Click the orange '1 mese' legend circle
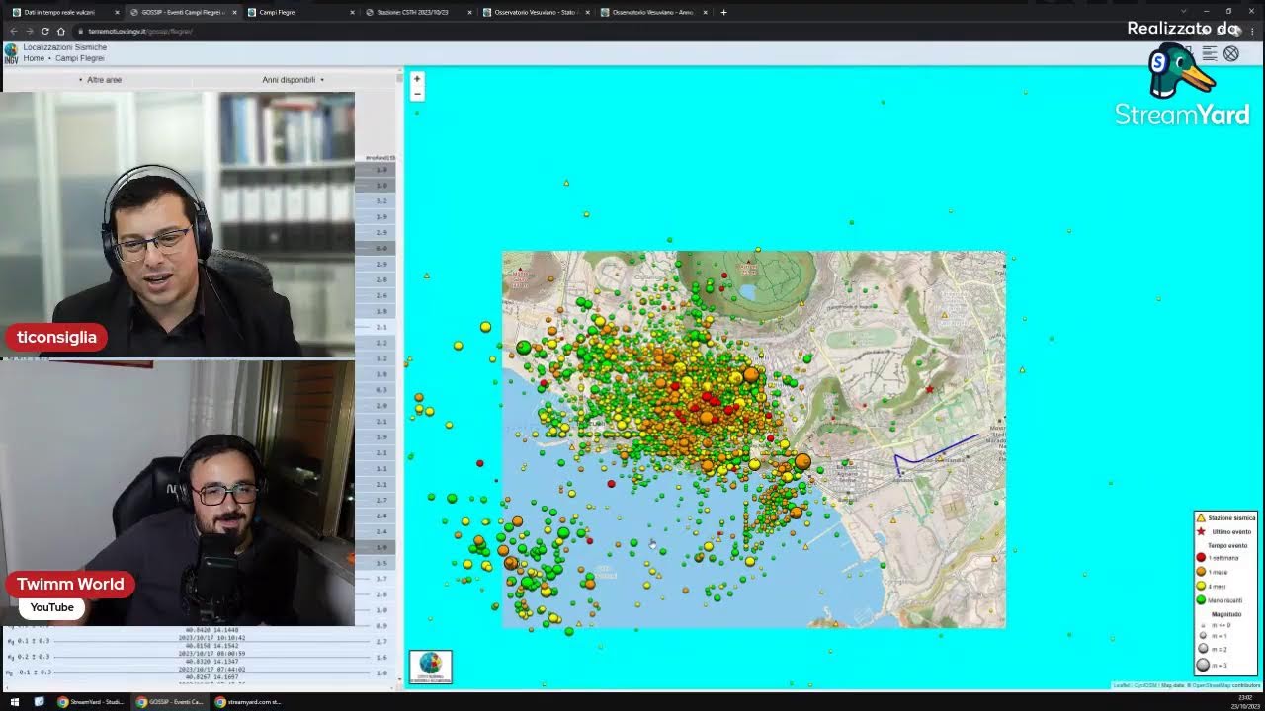1265x711 pixels. (x=1201, y=572)
